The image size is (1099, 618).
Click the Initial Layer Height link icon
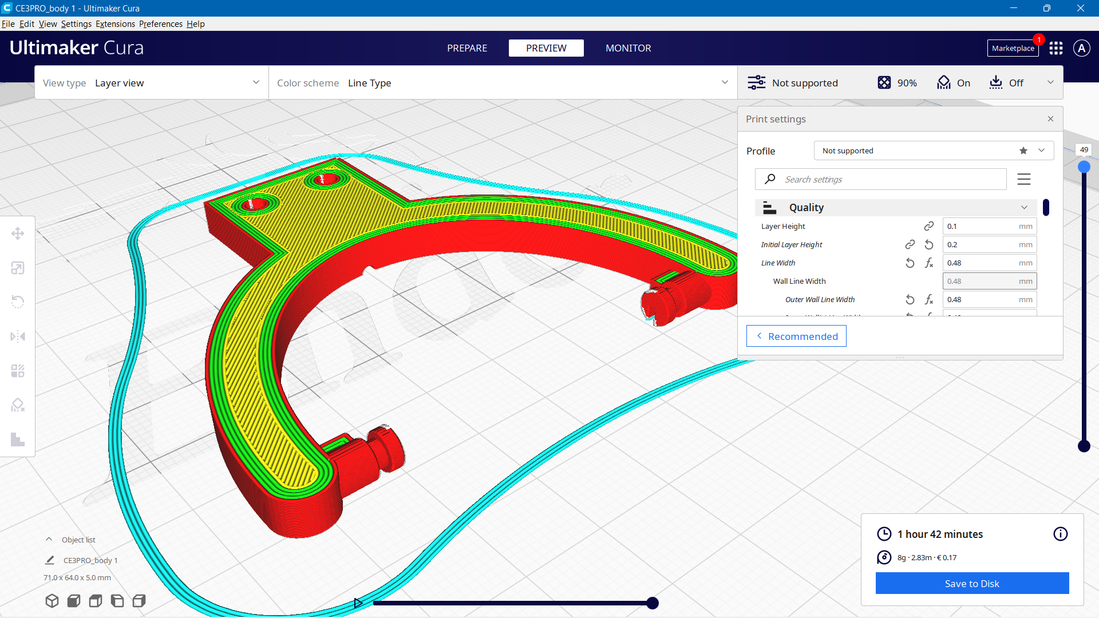[910, 245]
